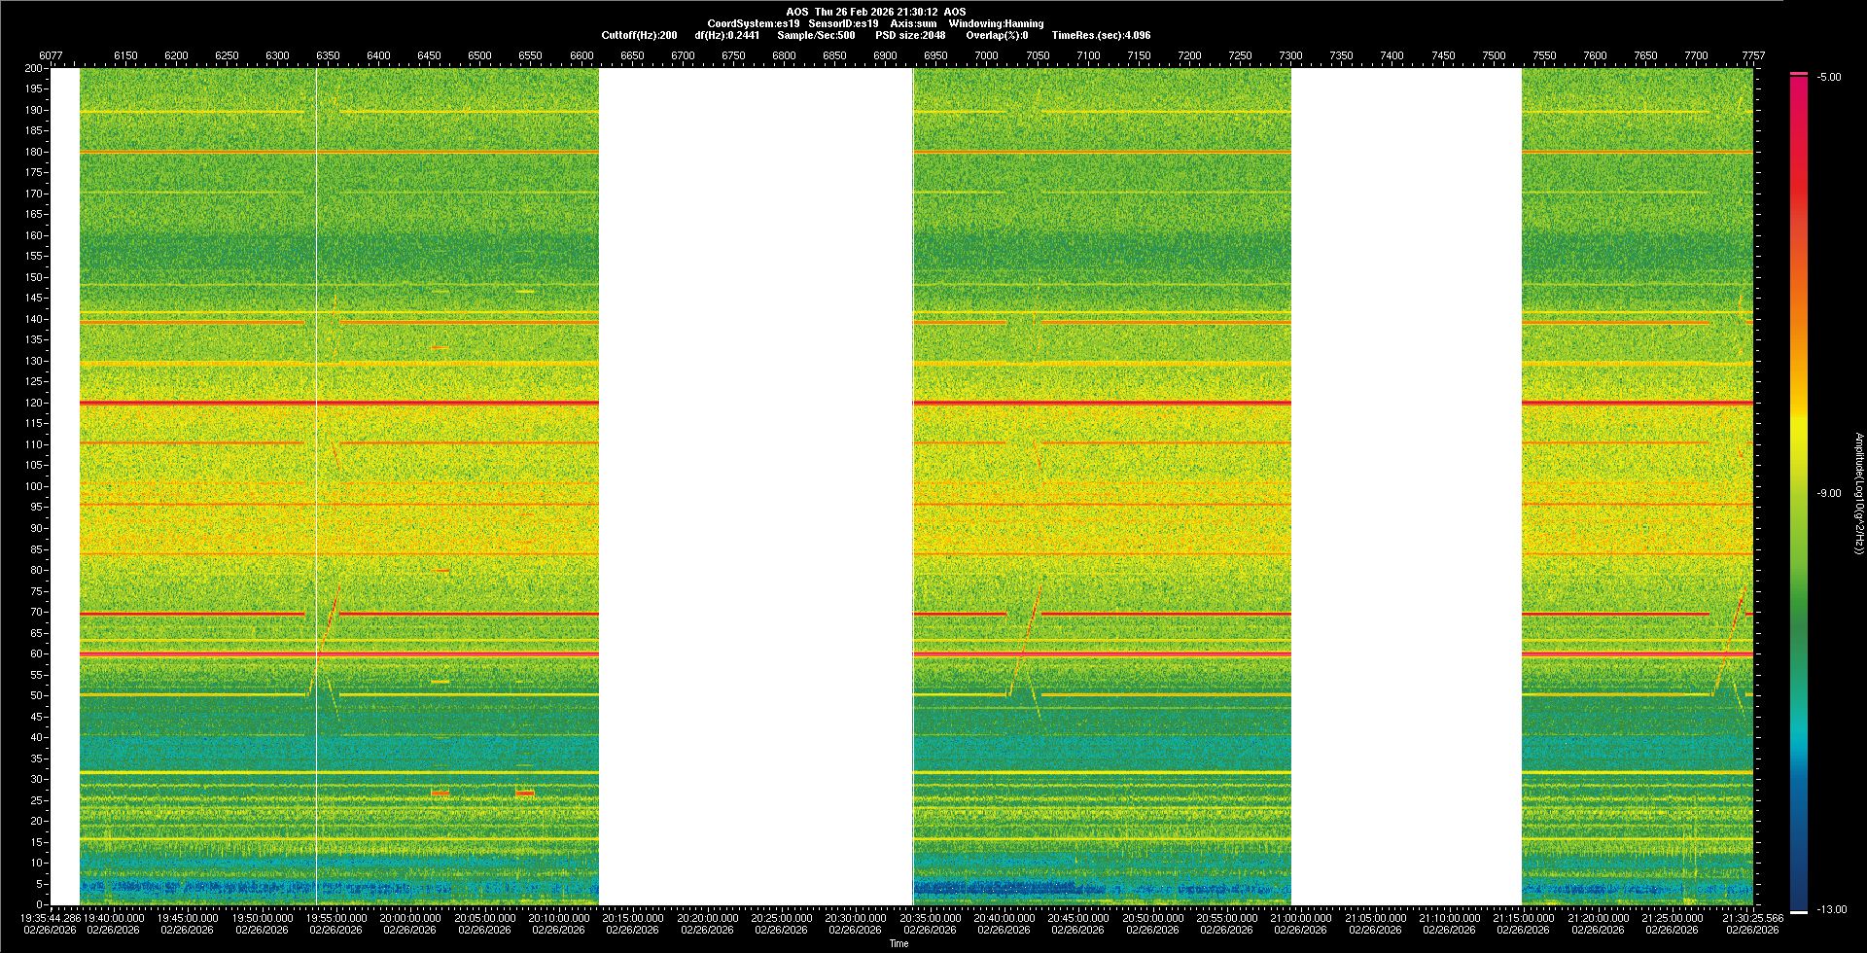Viewport: 1867px width, 953px height.
Task: Click the 200 label atop the frequency axis
Action: (34, 68)
